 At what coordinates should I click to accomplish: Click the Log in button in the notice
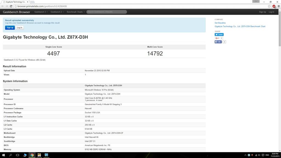click(x=19, y=28)
